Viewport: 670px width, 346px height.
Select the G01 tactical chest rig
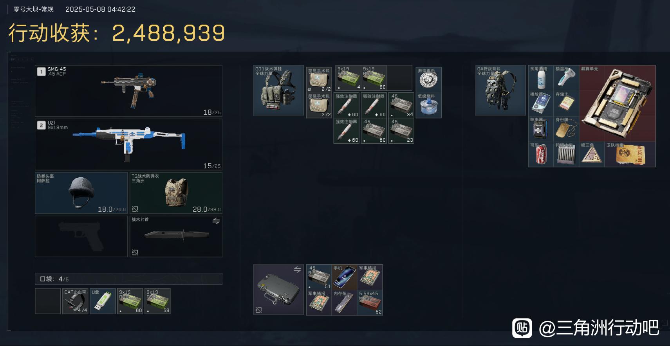[278, 90]
